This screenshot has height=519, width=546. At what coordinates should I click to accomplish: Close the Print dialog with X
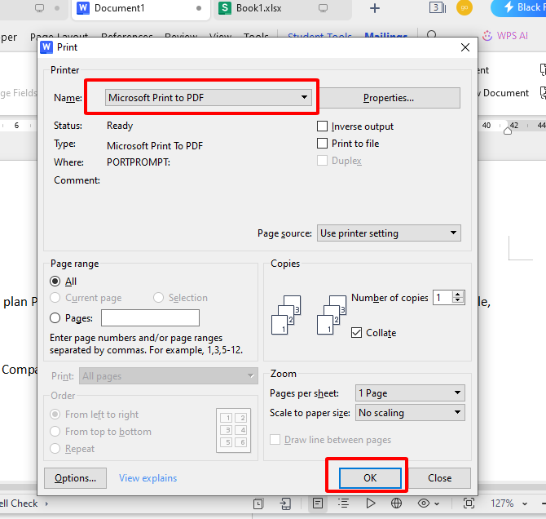465,47
